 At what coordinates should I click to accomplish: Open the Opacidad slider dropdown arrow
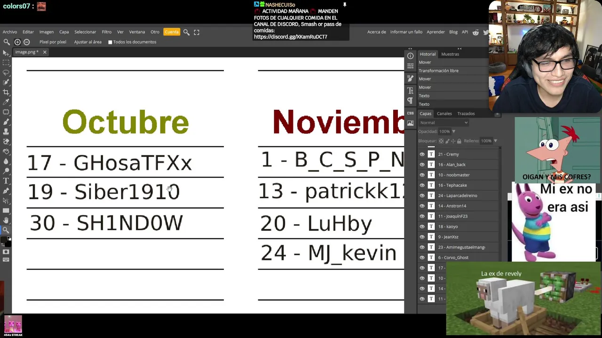click(453, 131)
